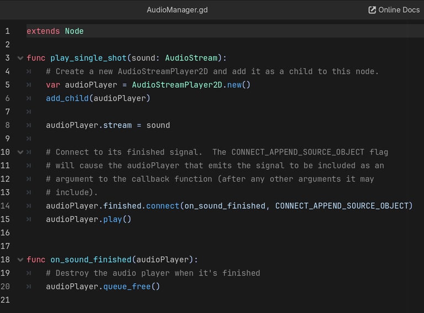Click the 'extends' keyword on line 1
The width and height of the screenshot is (424, 313).
(43, 31)
